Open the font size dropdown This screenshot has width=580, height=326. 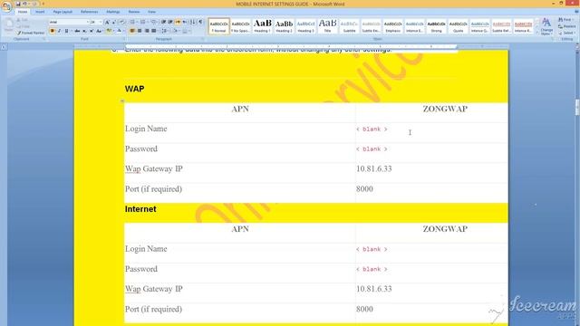pyautogui.click(x=101, y=22)
